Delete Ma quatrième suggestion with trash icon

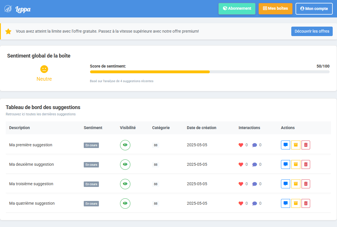point(306,204)
